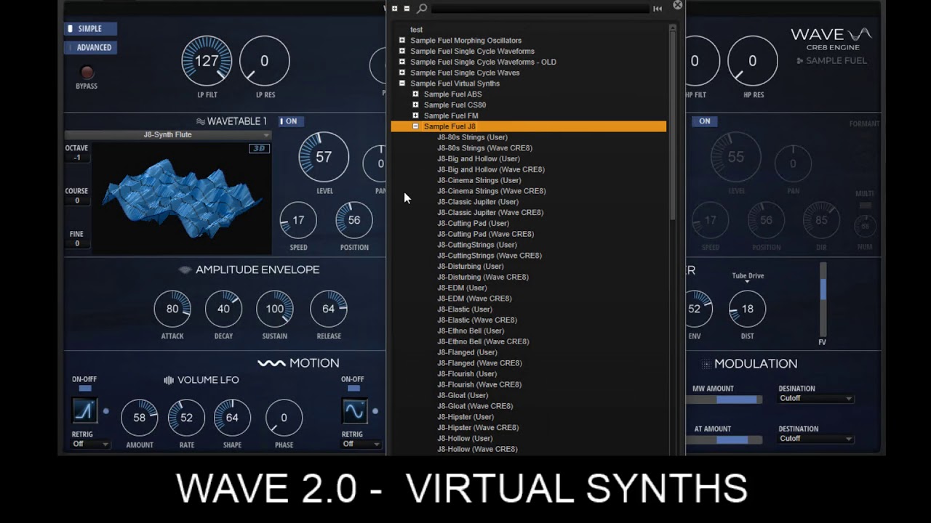Collapse the Sample Fuel J8 folder
Viewport: 931px width, 523px height.
pyautogui.click(x=415, y=126)
